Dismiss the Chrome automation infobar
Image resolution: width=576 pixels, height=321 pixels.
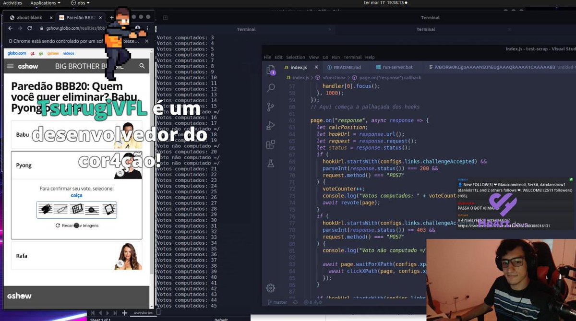click(147, 41)
